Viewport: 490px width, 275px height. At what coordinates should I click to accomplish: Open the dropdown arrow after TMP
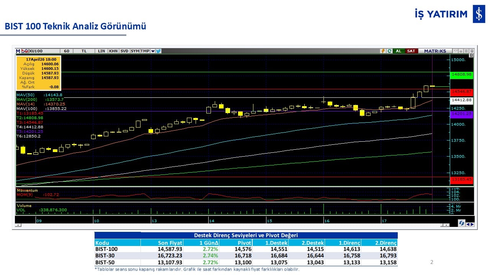coord(153,51)
